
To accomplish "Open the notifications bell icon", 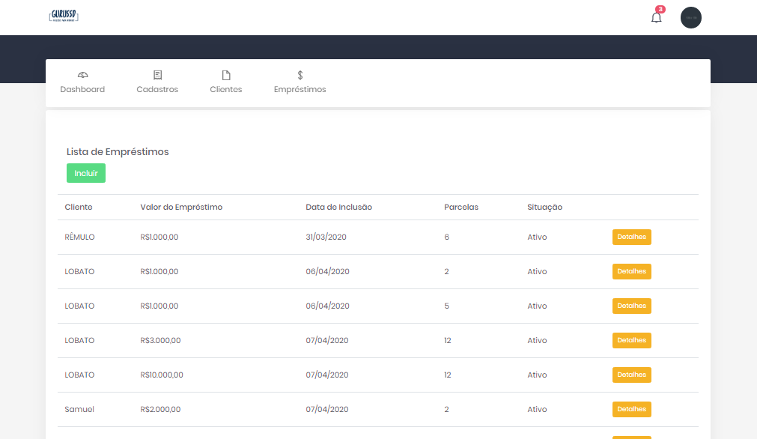I will click(x=657, y=18).
